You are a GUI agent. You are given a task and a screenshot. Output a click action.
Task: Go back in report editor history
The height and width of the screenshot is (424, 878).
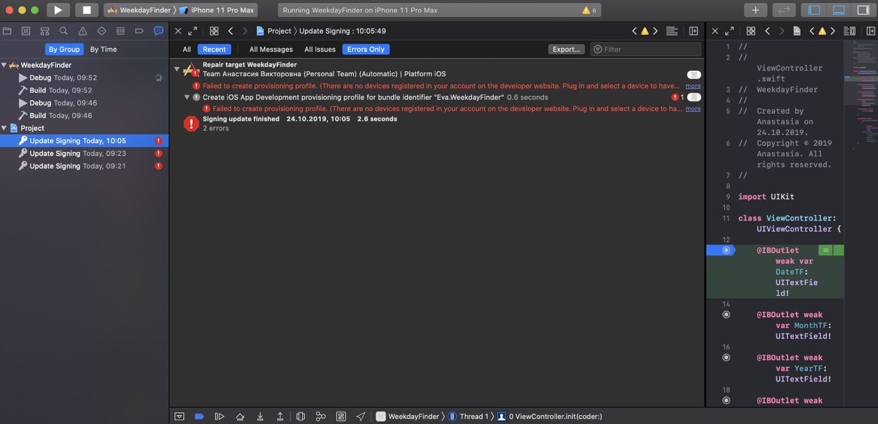[230, 31]
